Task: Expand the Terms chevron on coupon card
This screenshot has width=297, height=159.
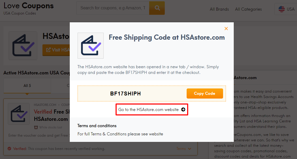Action: click(189, 149)
